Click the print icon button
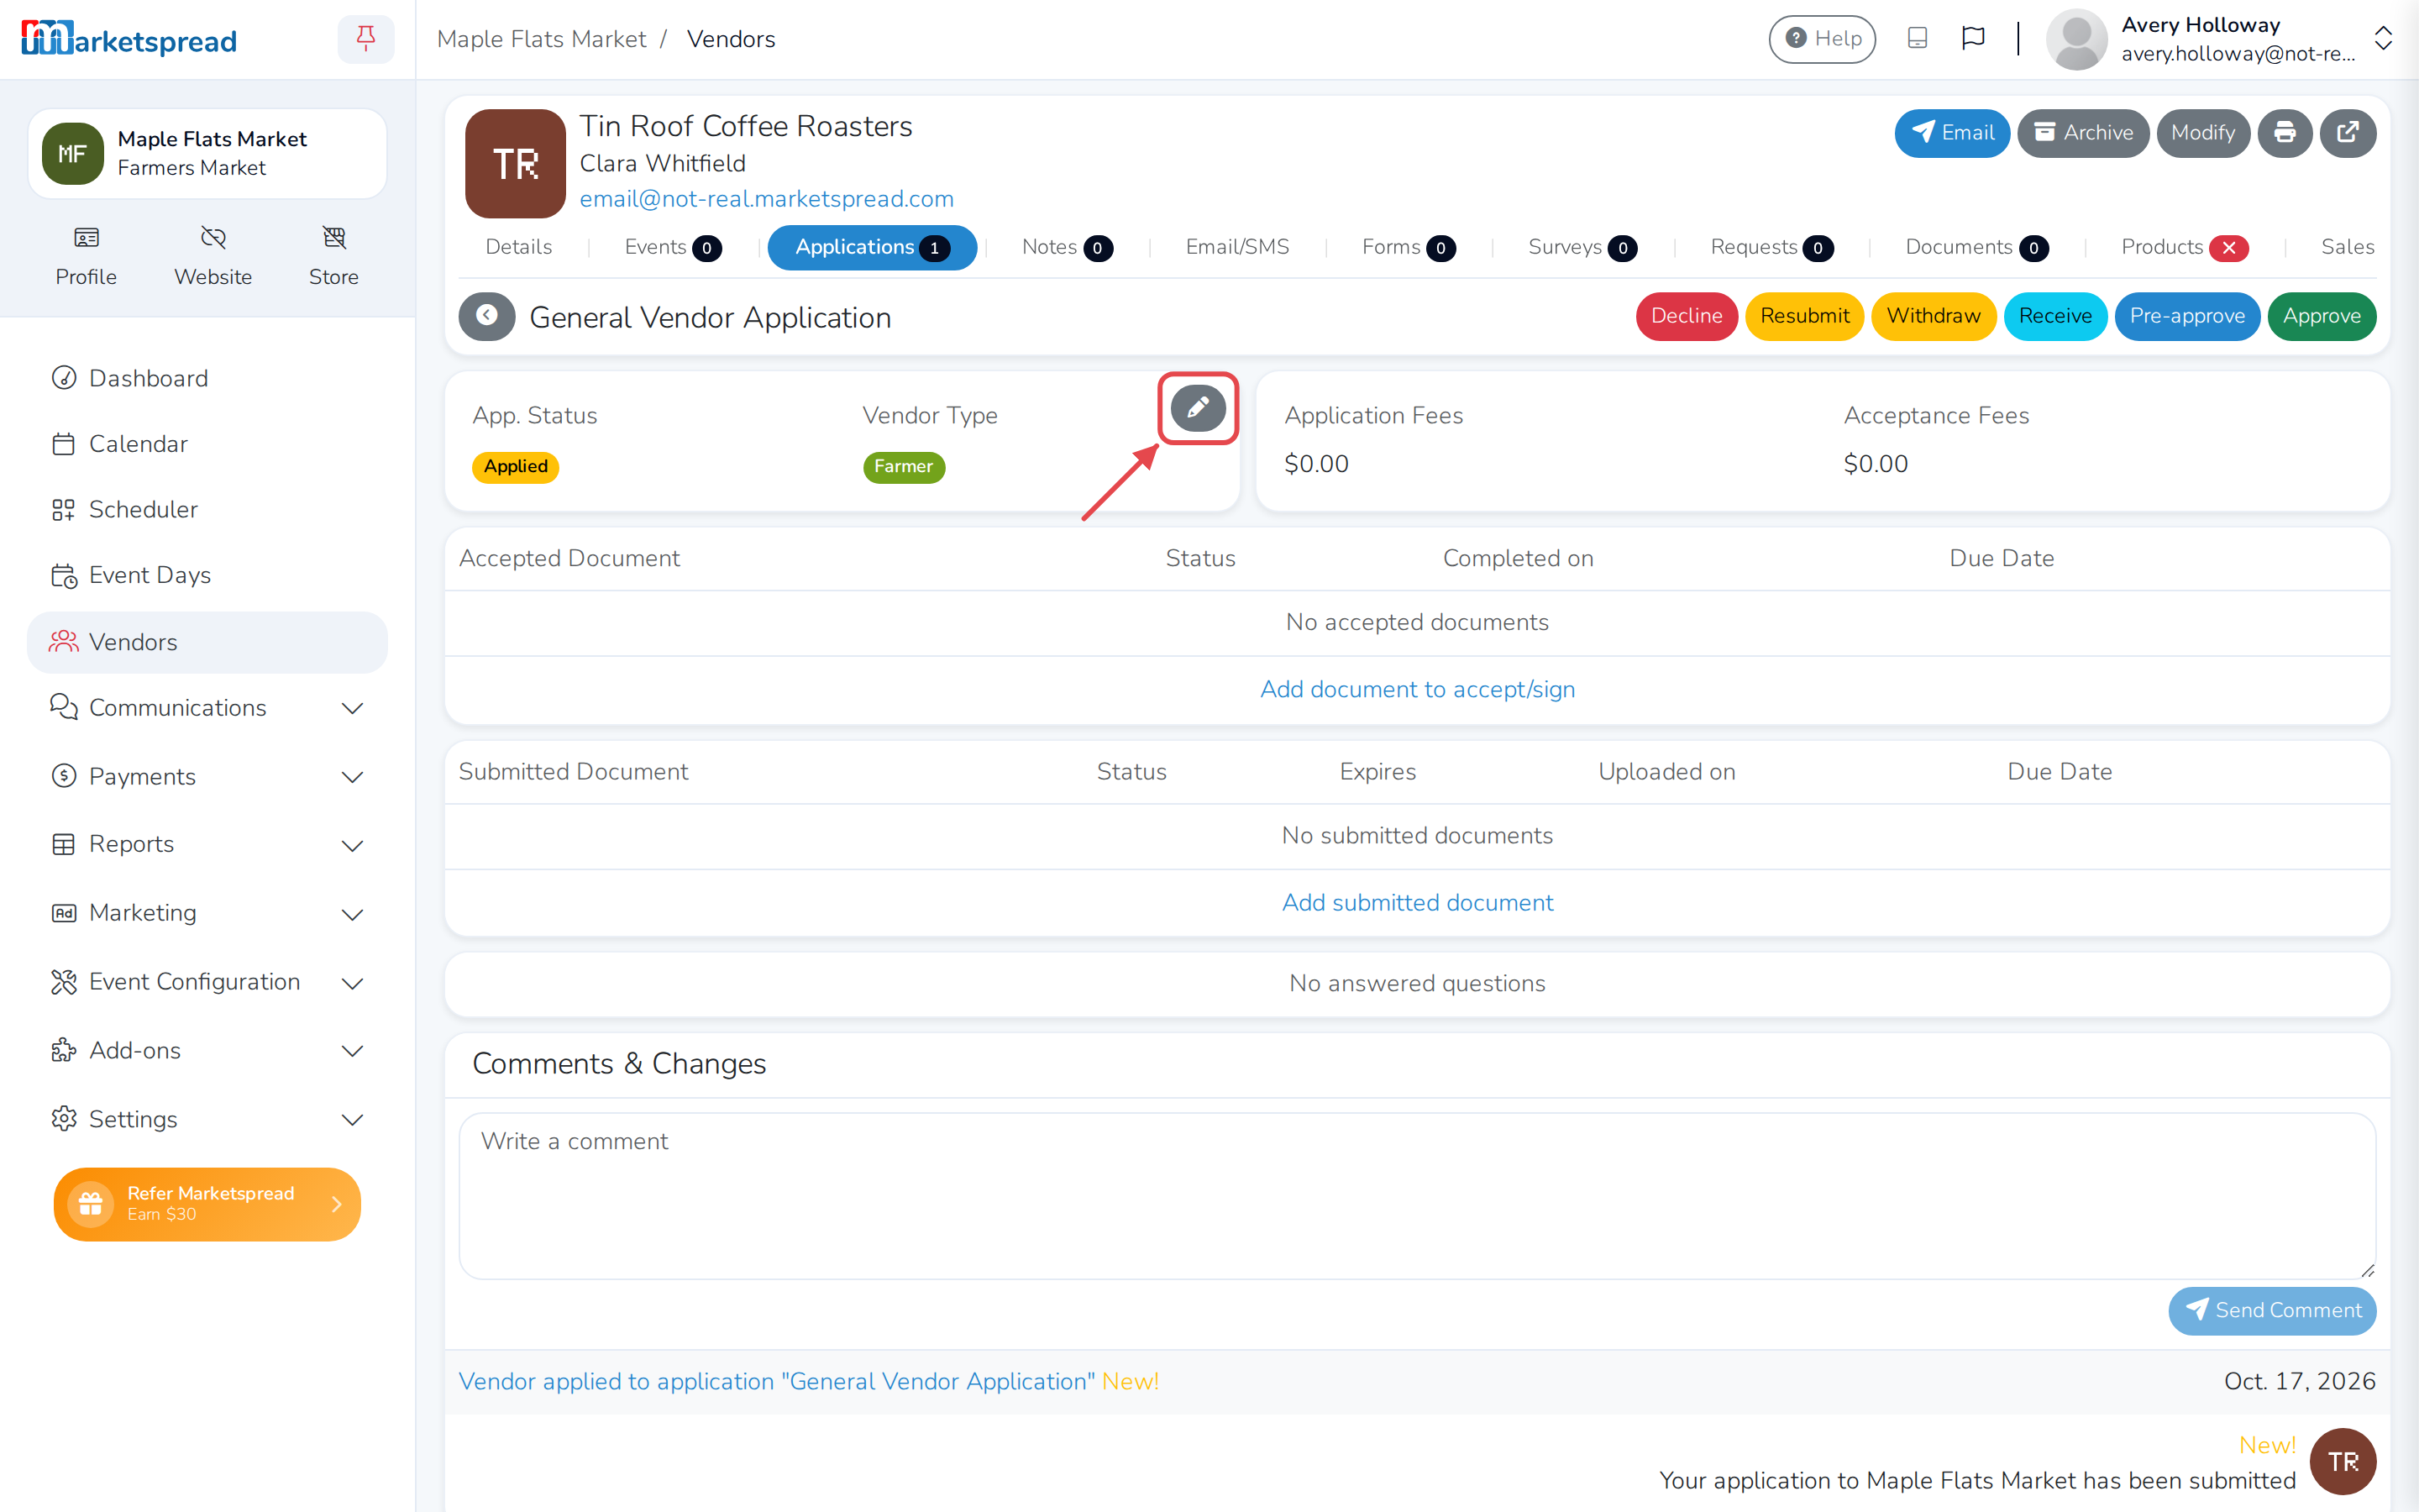 click(2284, 133)
